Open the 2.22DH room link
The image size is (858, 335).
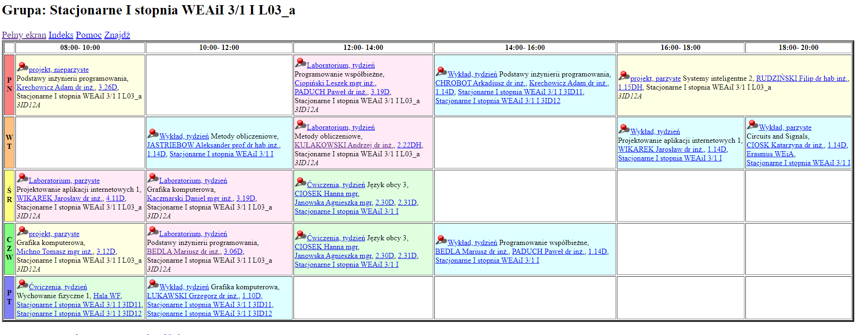click(409, 145)
